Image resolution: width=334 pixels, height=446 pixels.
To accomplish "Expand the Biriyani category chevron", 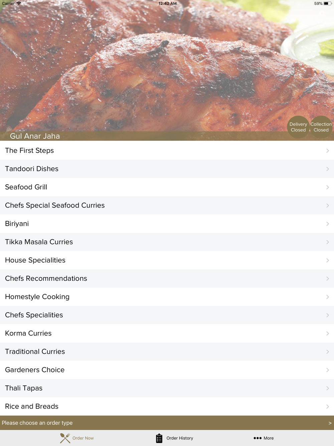I will click(x=327, y=224).
